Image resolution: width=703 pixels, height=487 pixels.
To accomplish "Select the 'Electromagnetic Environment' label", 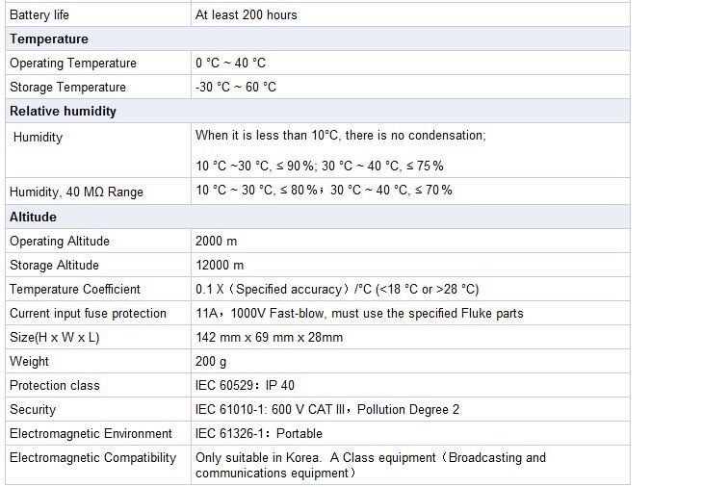I will pyautogui.click(x=91, y=434).
